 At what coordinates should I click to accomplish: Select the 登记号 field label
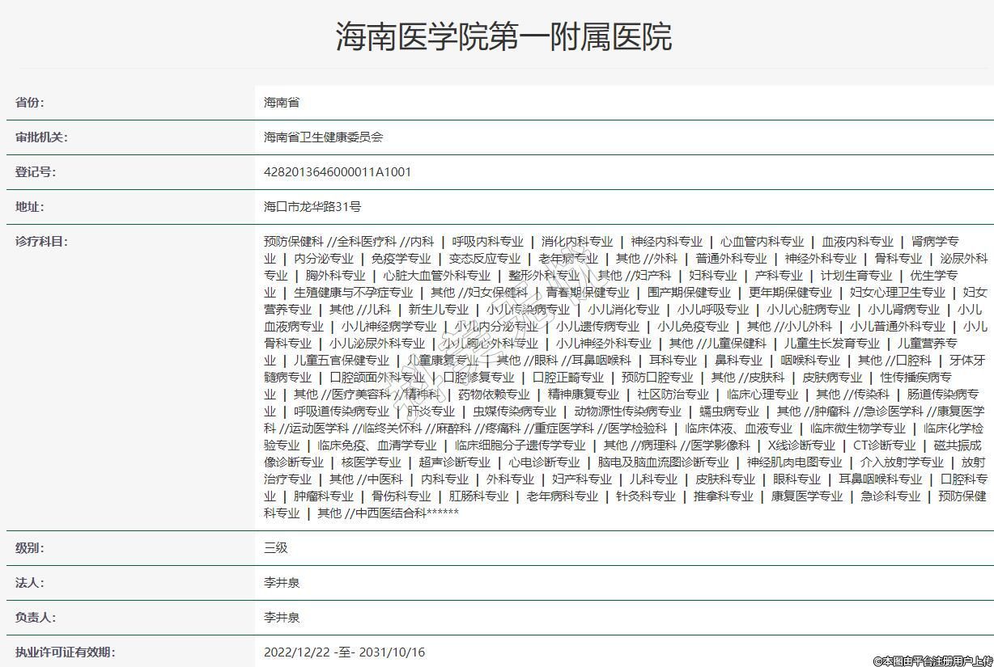pyautogui.click(x=36, y=172)
